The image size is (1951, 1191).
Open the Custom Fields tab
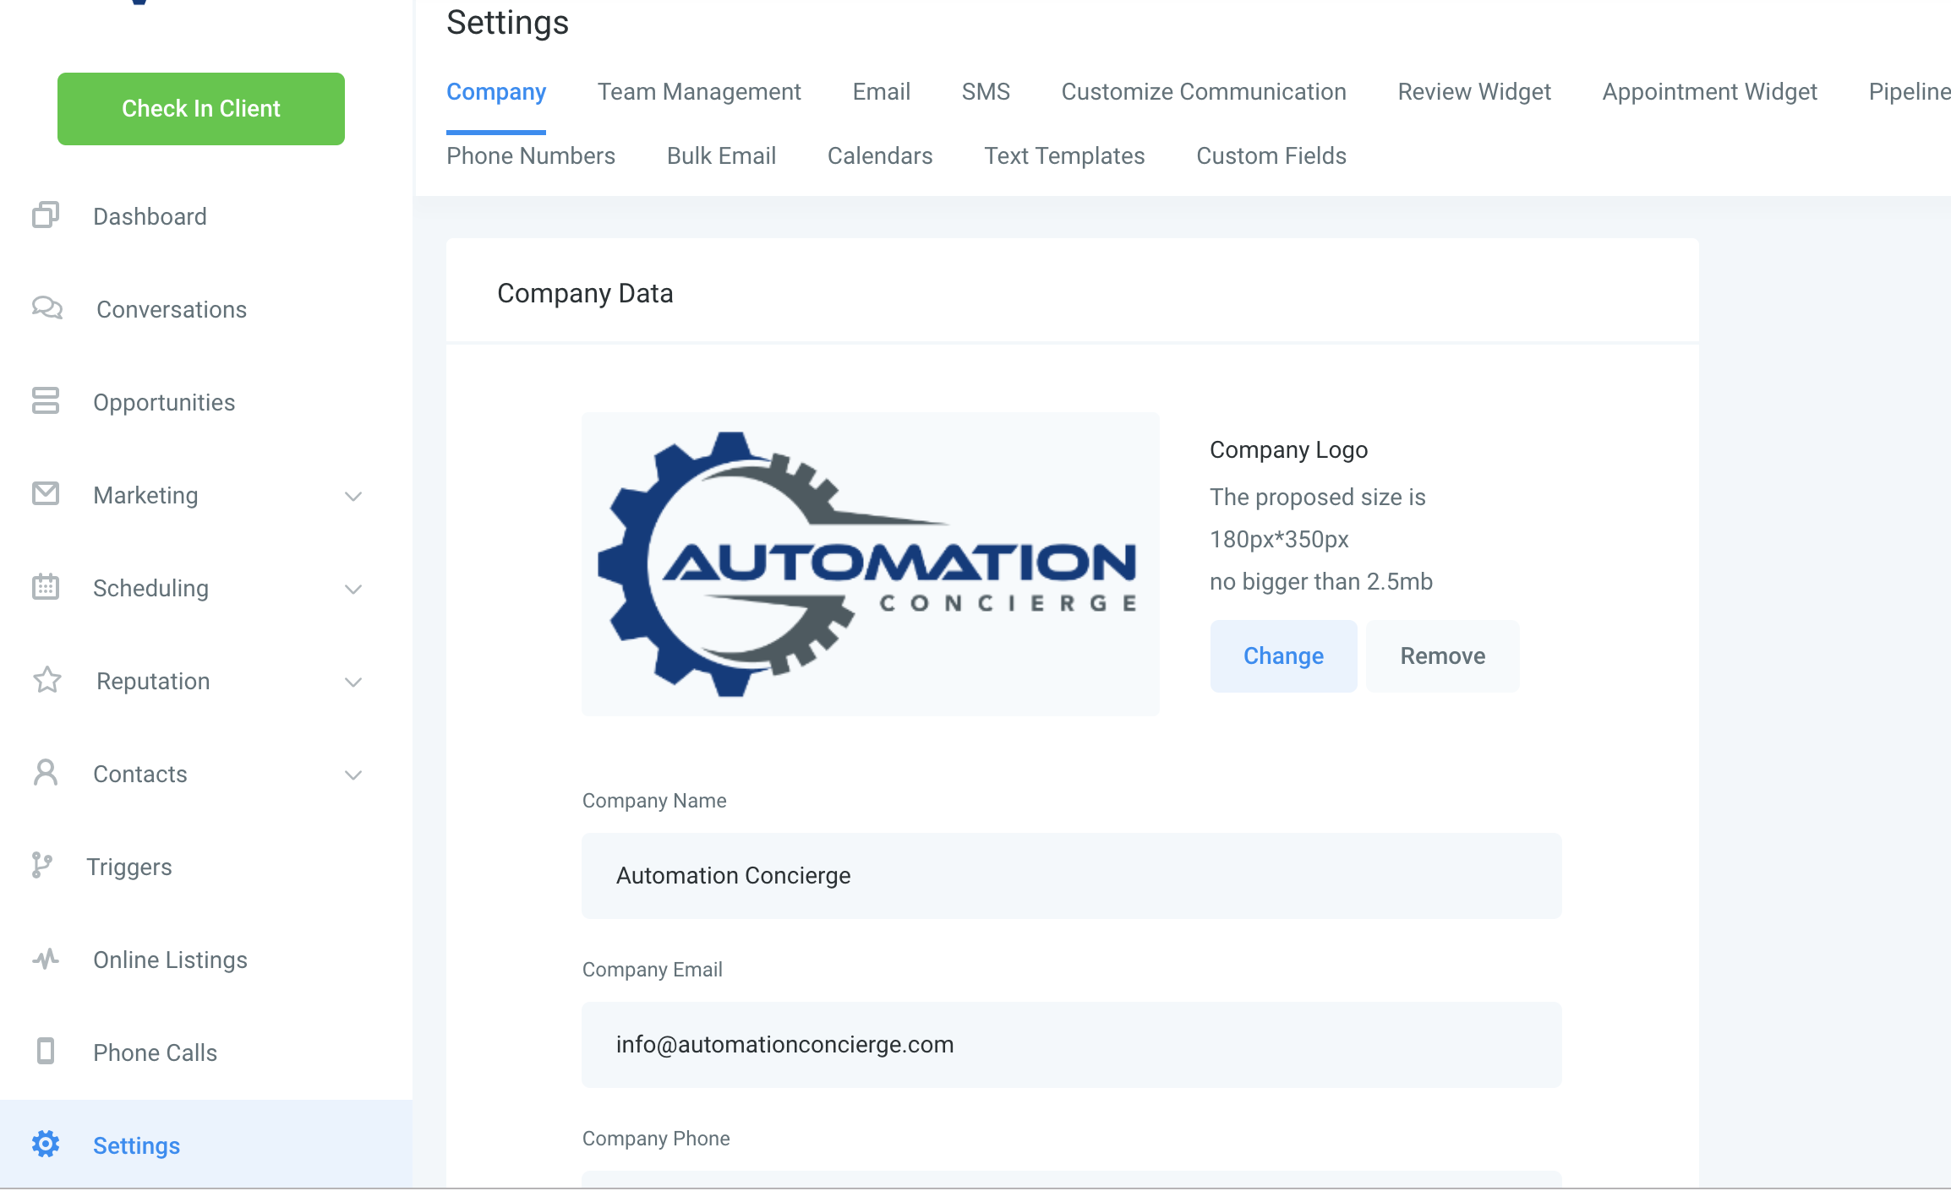coord(1271,156)
